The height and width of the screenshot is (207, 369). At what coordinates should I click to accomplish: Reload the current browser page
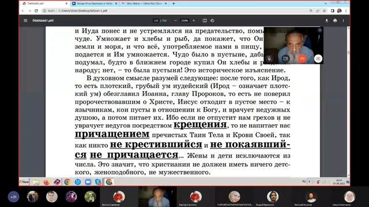(x=36, y=10)
